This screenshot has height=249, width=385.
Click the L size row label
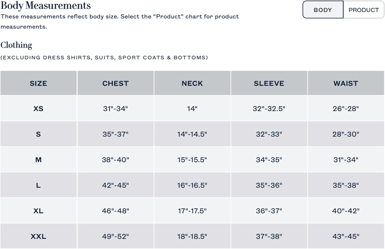click(x=38, y=185)
